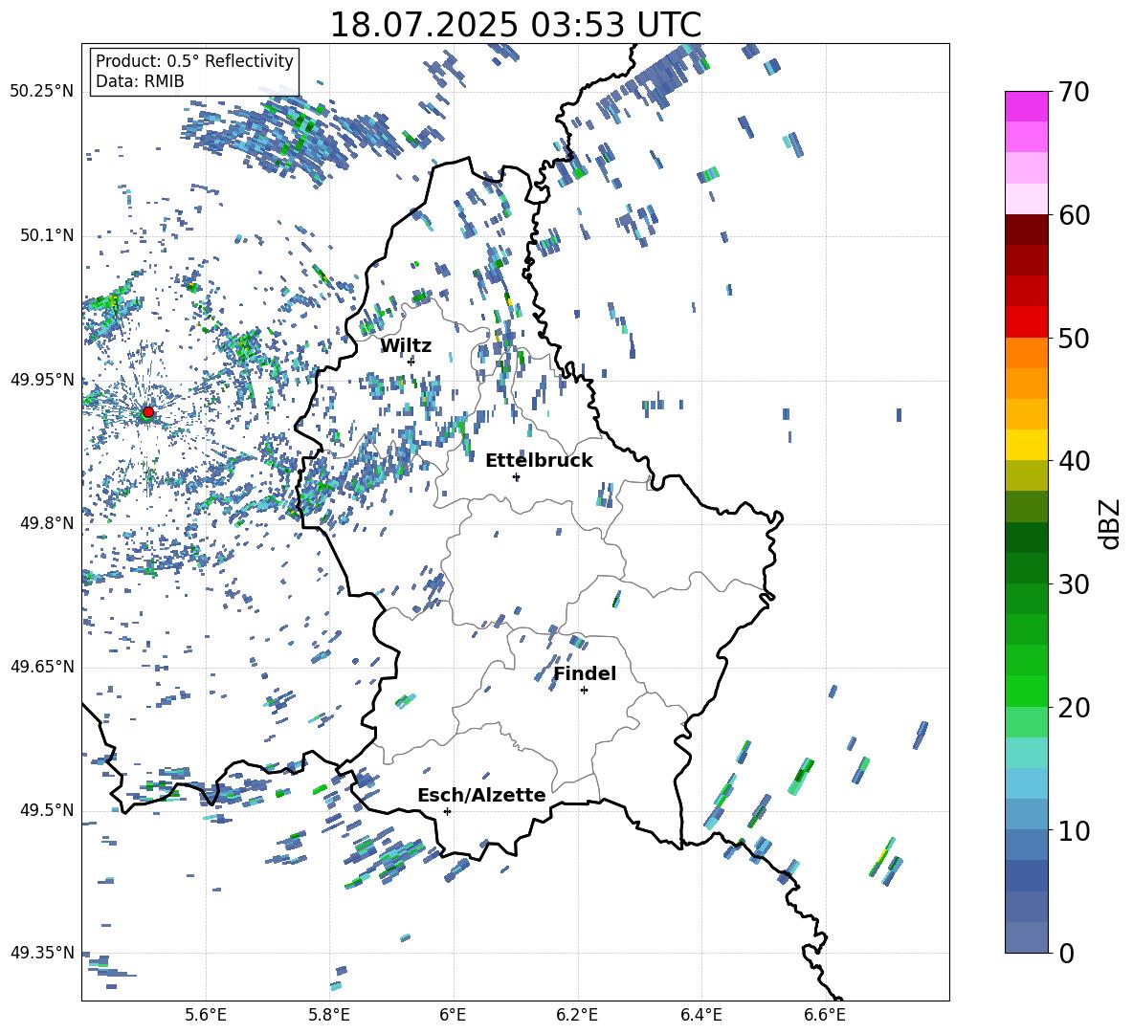The height and width of the screenshot is (1034, 1133).
Task: Click the 40 tick on the colorbar
Action: (x=1074, y=461)
